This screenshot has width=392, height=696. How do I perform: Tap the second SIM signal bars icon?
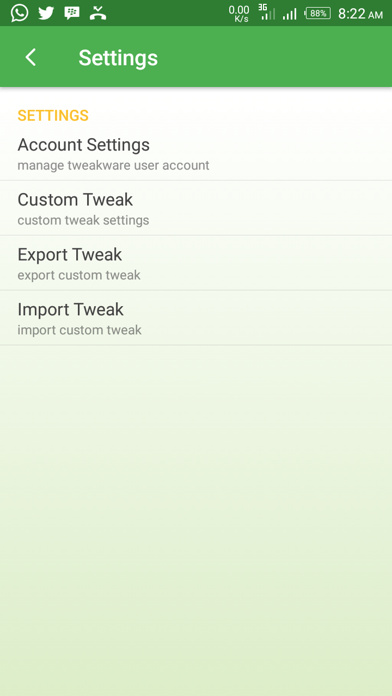click(x=290, y=14)
